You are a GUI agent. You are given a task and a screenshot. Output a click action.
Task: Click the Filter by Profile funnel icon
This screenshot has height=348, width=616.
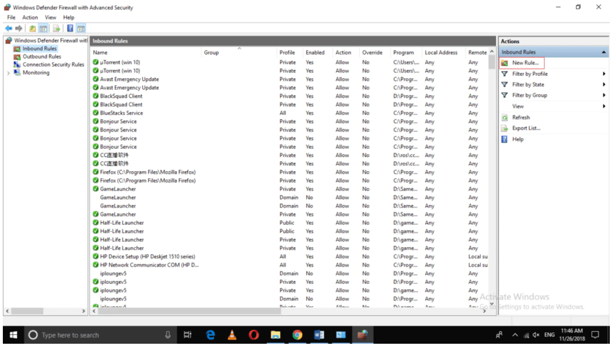(x=505, y=74)
